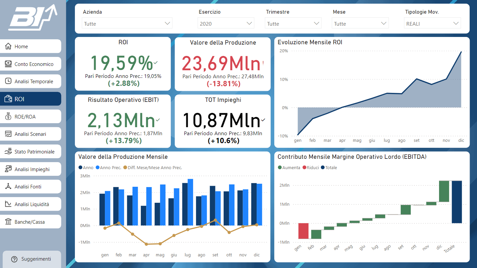
Task: Click the Anno Prec. legend color marker
Action: coord(97,167)
